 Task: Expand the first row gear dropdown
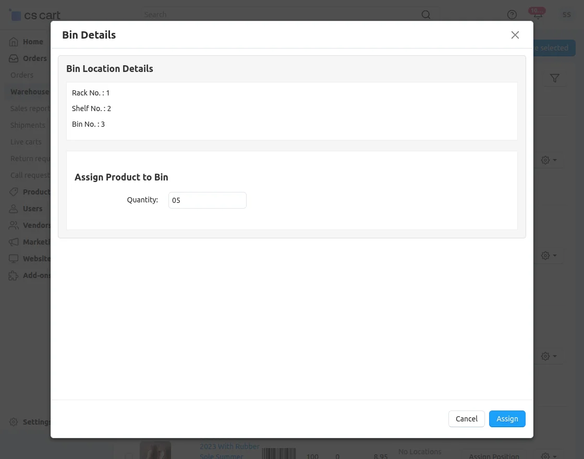[x=549, y=160]
